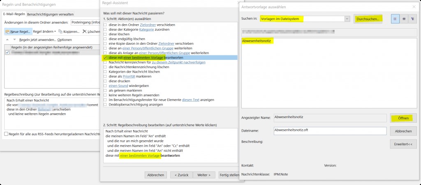Select Abwesenheitsnotiz in template list

coord(257,41)
